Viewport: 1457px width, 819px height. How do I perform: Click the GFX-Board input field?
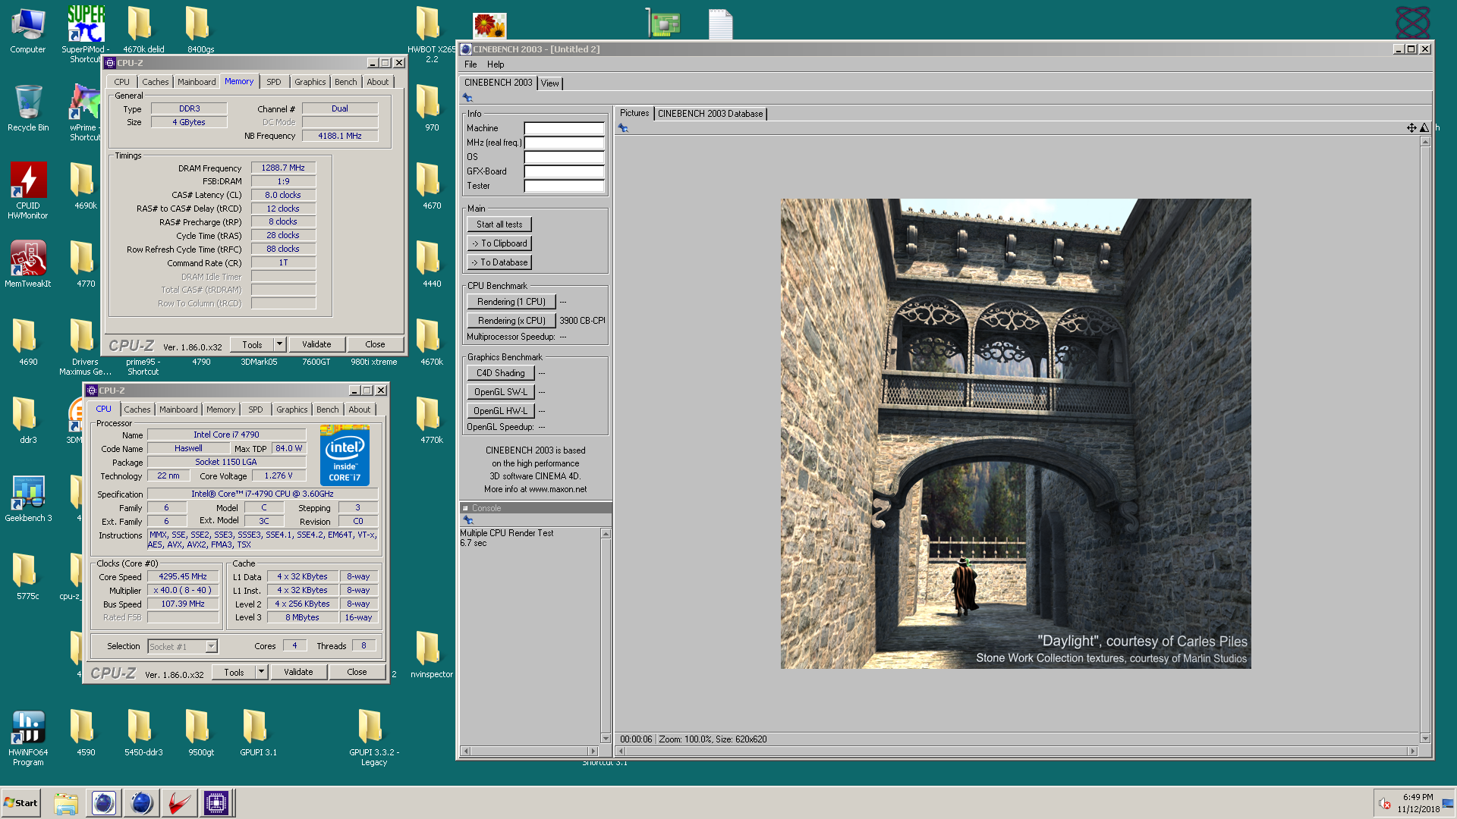click(x=565, y=171)
